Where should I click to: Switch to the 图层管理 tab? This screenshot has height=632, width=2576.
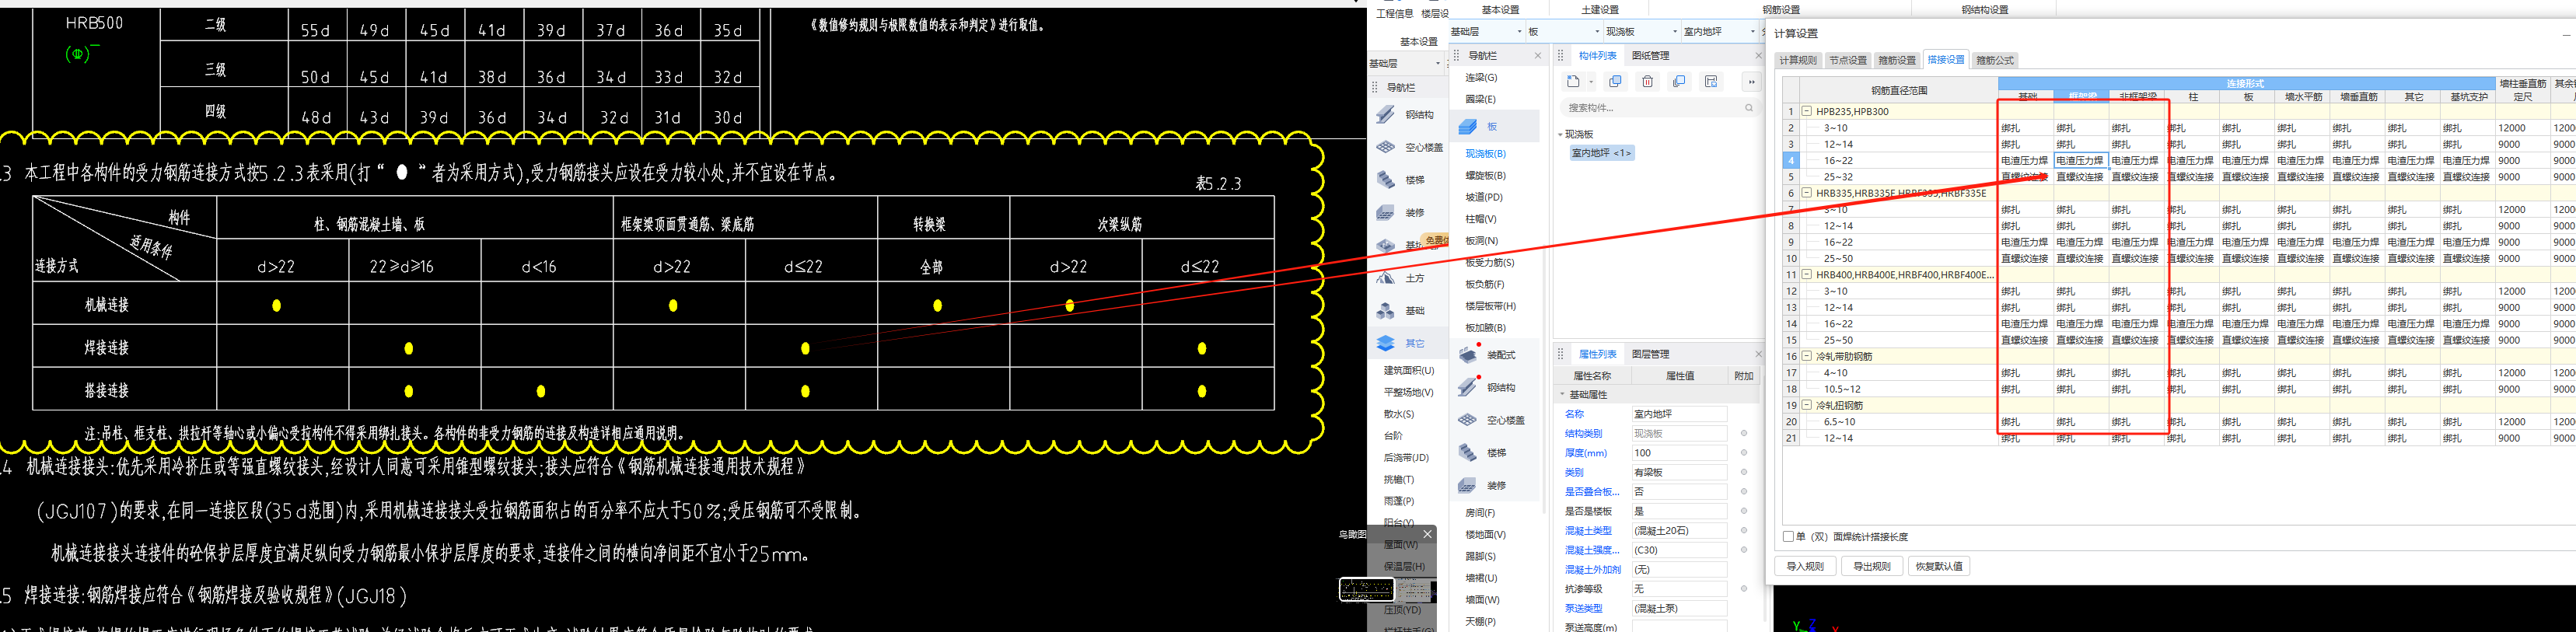pos(1650,354)
